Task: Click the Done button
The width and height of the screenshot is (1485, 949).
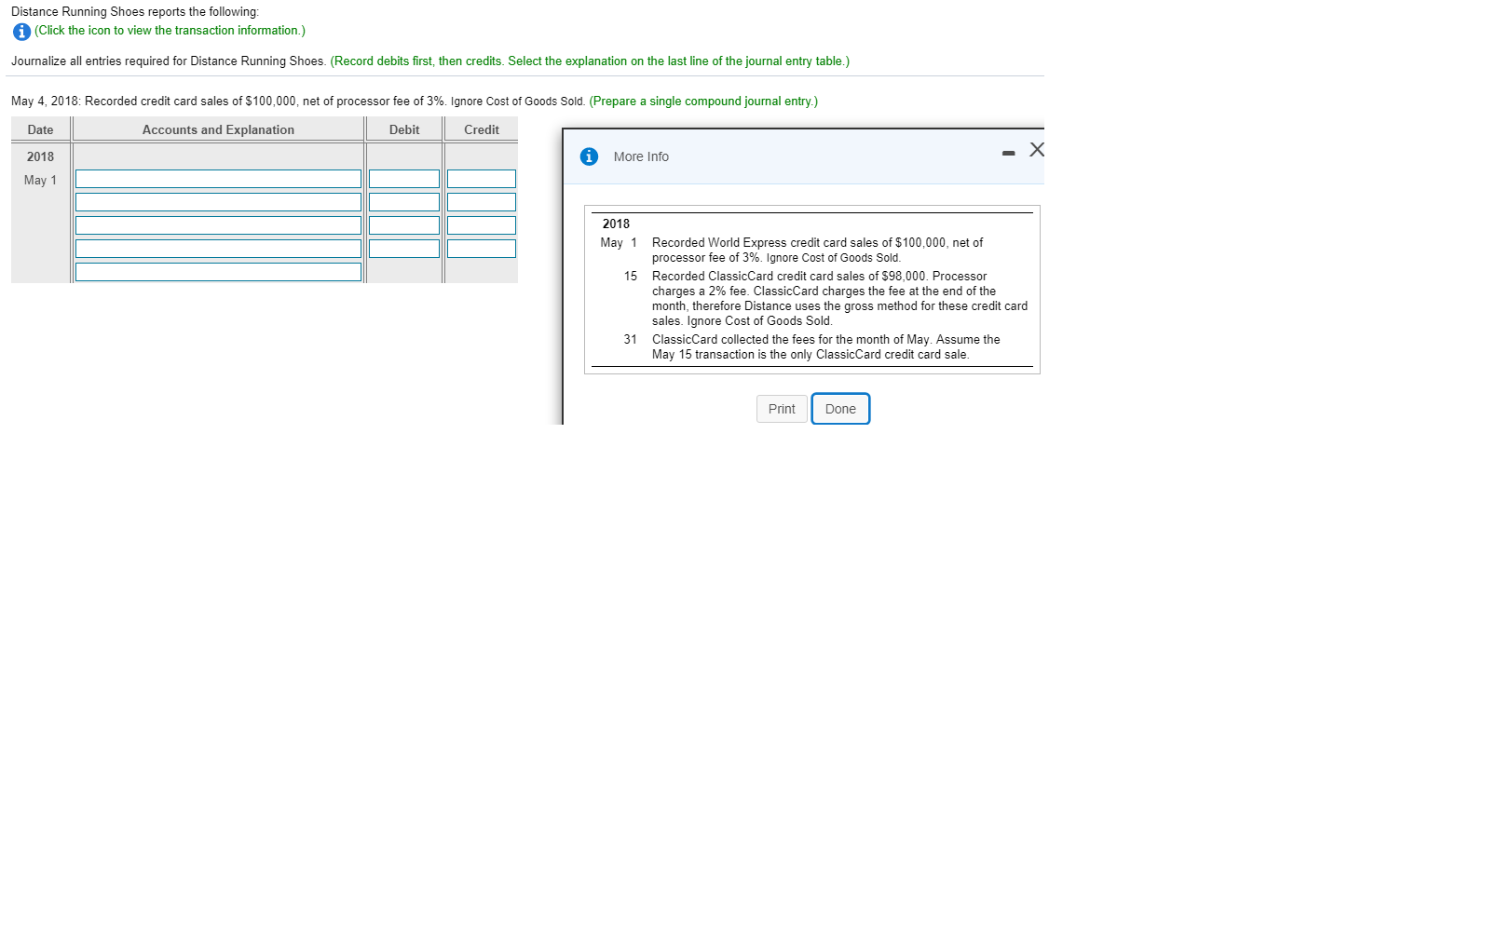Action: click(x=840, y=409)
